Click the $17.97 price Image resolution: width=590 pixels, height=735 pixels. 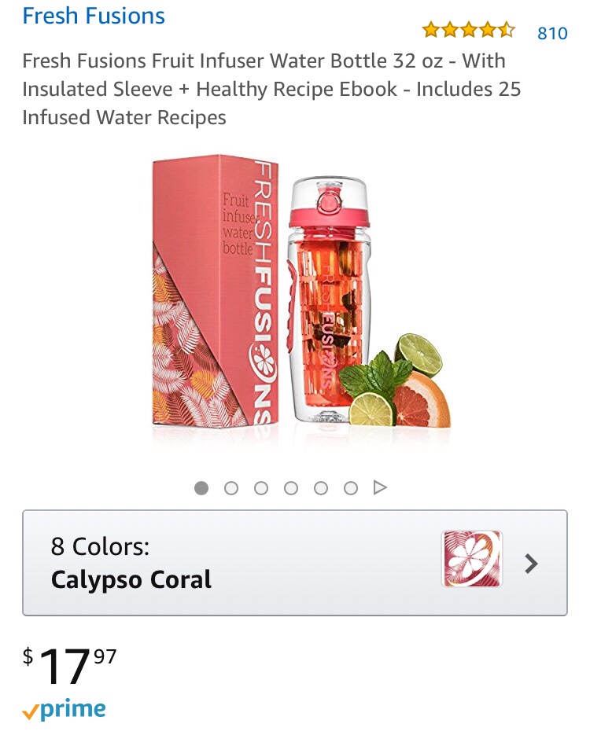[x=71, y=664]
